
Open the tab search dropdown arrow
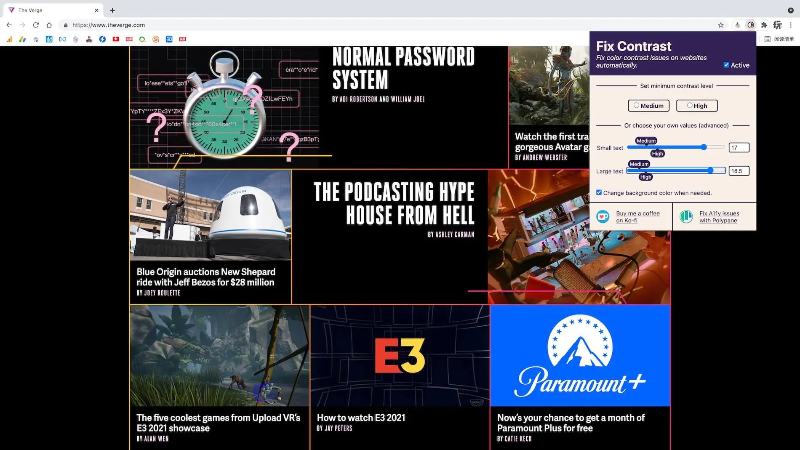coord(791,10)
